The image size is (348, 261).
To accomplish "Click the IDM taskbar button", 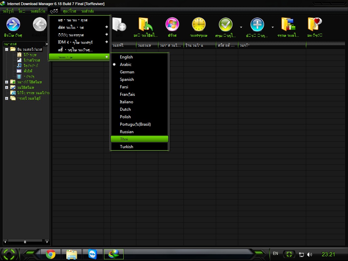I will (x=114, y=254).
